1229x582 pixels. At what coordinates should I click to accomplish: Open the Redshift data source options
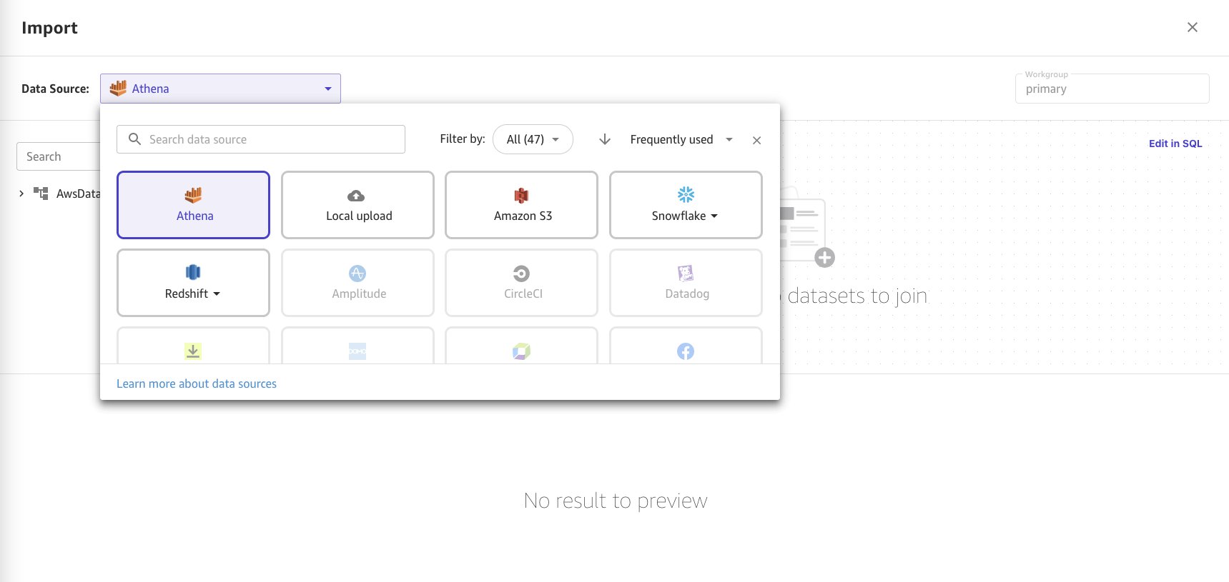(193, 283)
